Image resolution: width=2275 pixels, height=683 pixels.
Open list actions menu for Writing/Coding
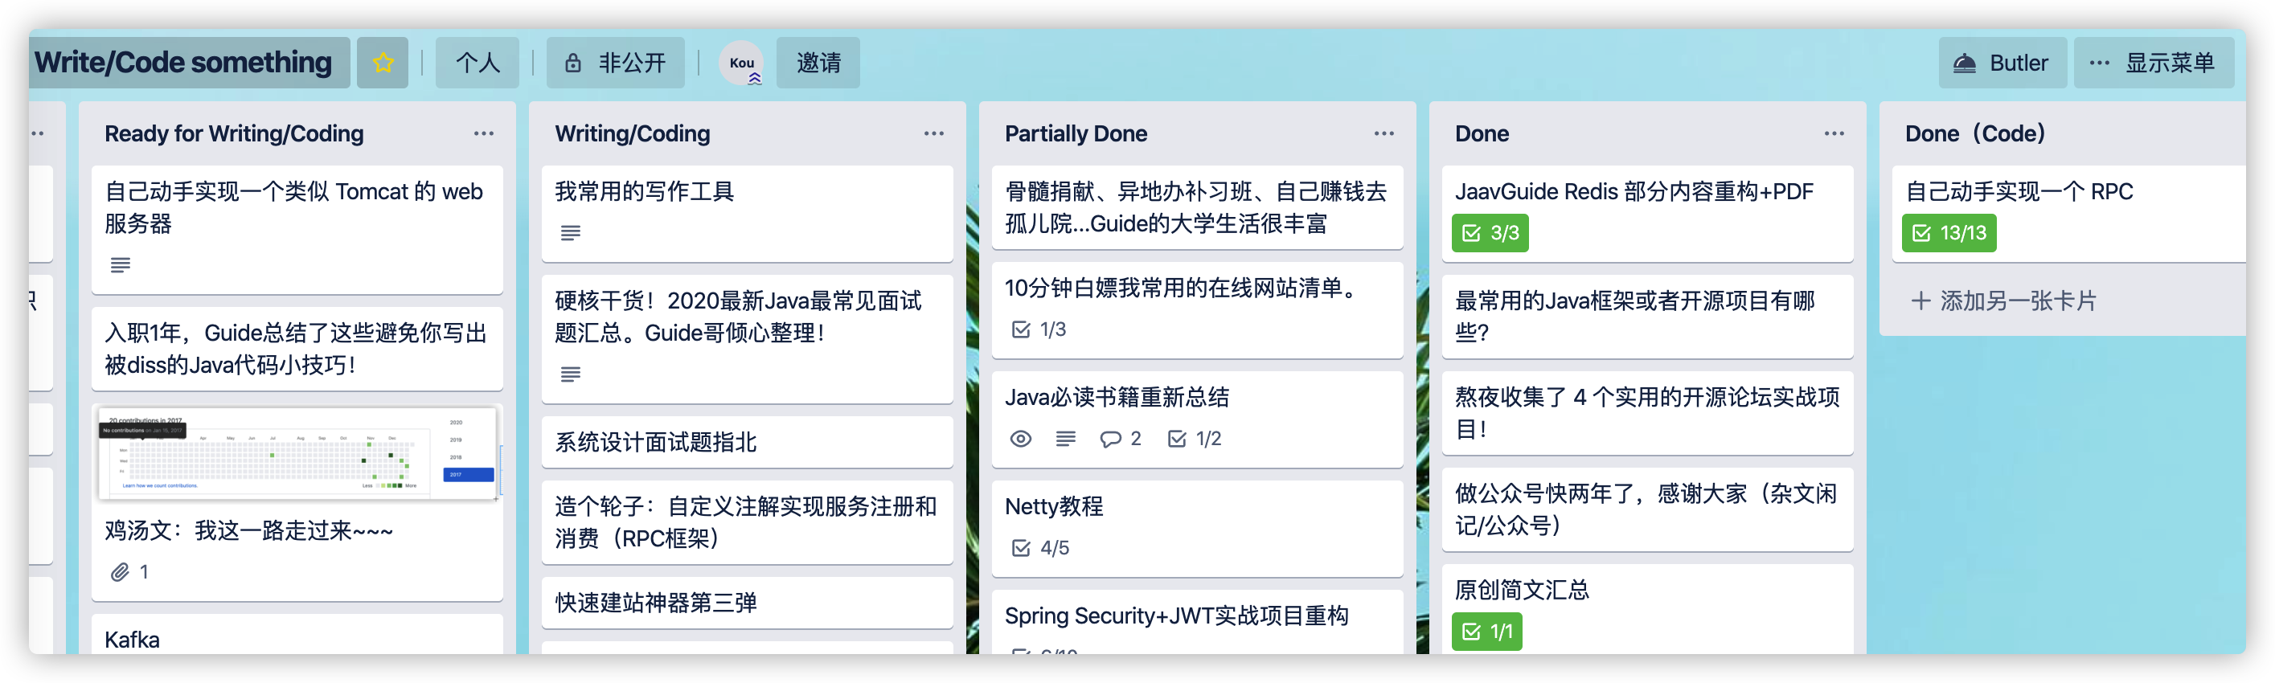click(933, 133)
